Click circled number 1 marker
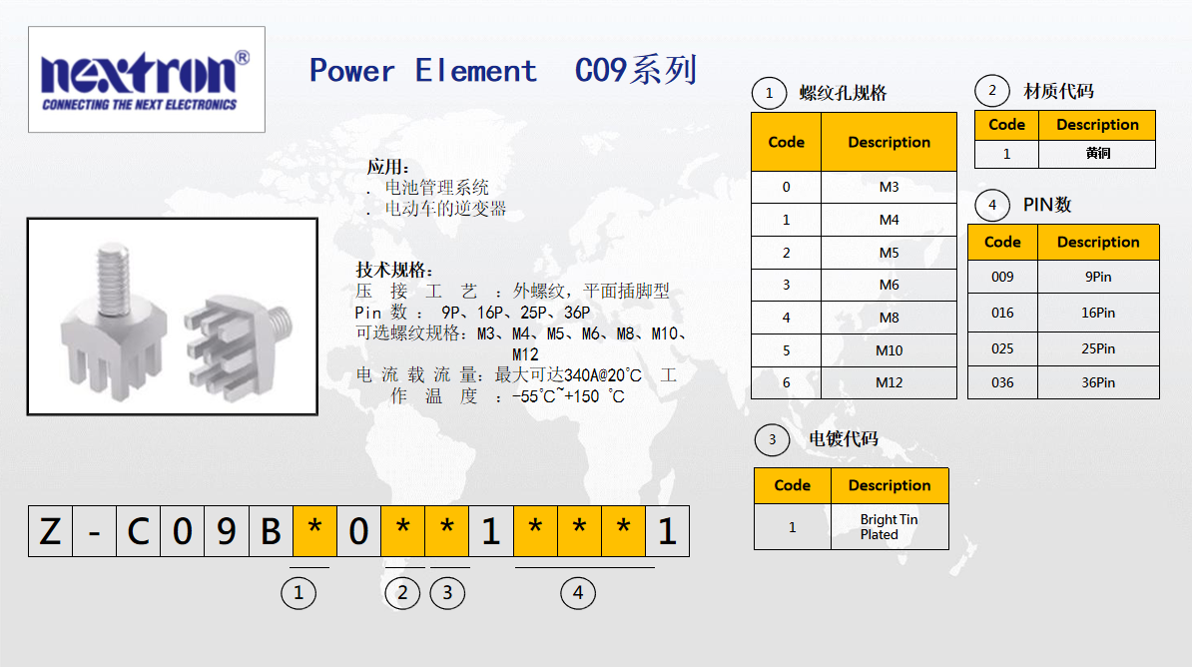The height and width of the screenshot is (667, 1192). [299, 592]
